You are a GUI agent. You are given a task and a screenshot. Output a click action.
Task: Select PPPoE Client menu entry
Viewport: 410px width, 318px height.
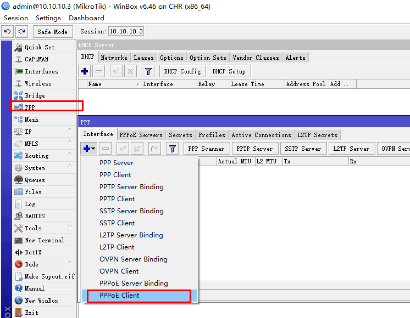[139, 296]
